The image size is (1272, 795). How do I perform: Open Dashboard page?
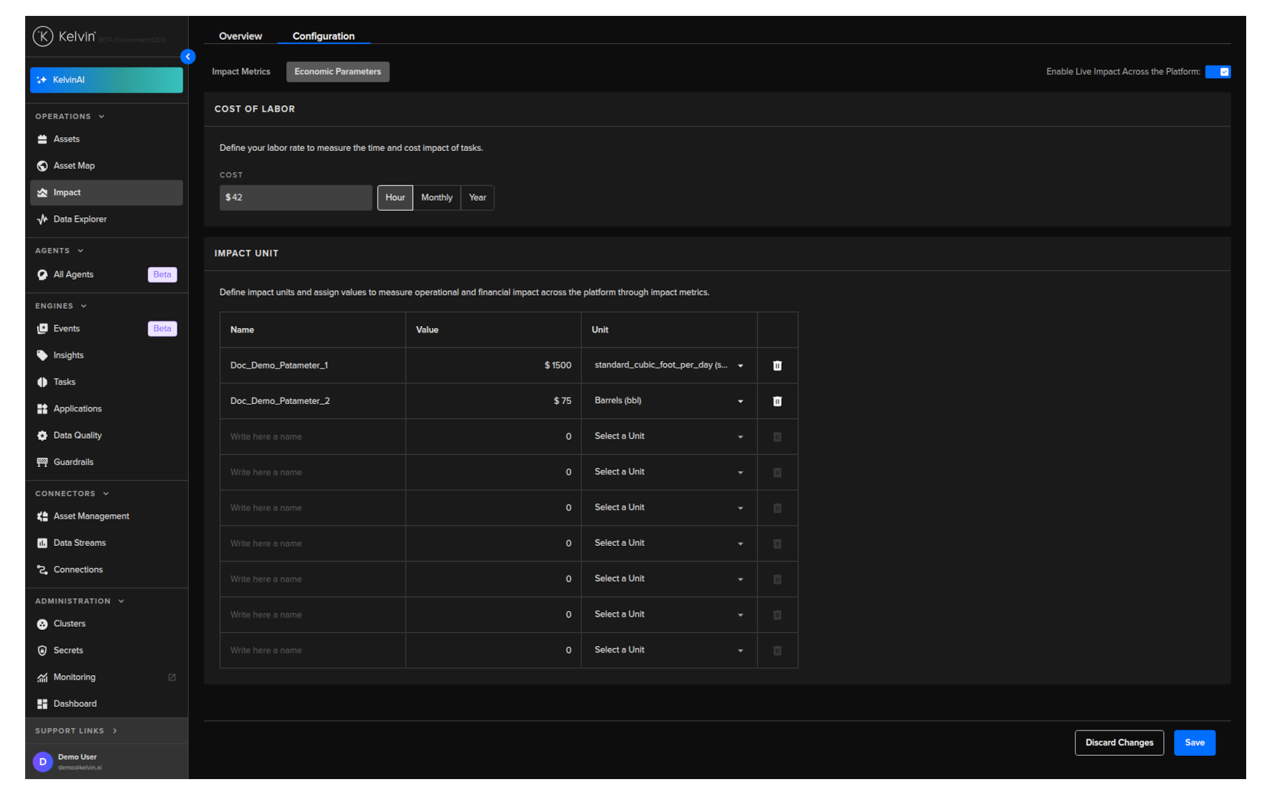tap(106, 704)
